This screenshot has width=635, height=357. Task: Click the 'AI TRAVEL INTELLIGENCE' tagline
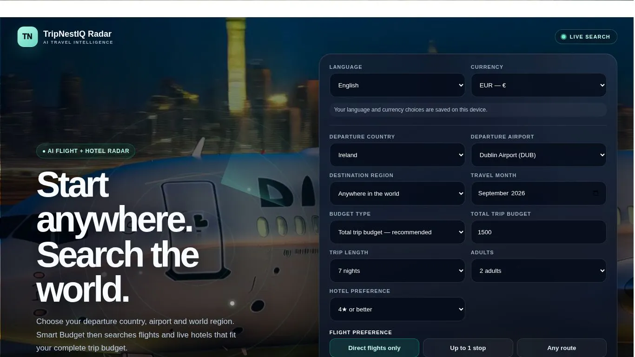tap(78, 42)
